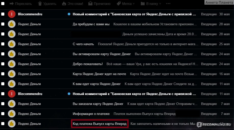Screen dimensions: 234x130
Task: Click the wallet avatar on 'С чего начать' row
Action: [12, 44]
